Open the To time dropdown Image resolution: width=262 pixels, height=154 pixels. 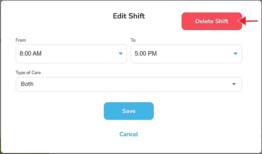coord(186,54)
